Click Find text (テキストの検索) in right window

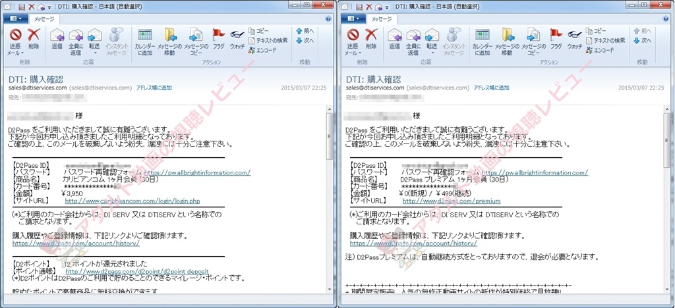tap(606, 40)
